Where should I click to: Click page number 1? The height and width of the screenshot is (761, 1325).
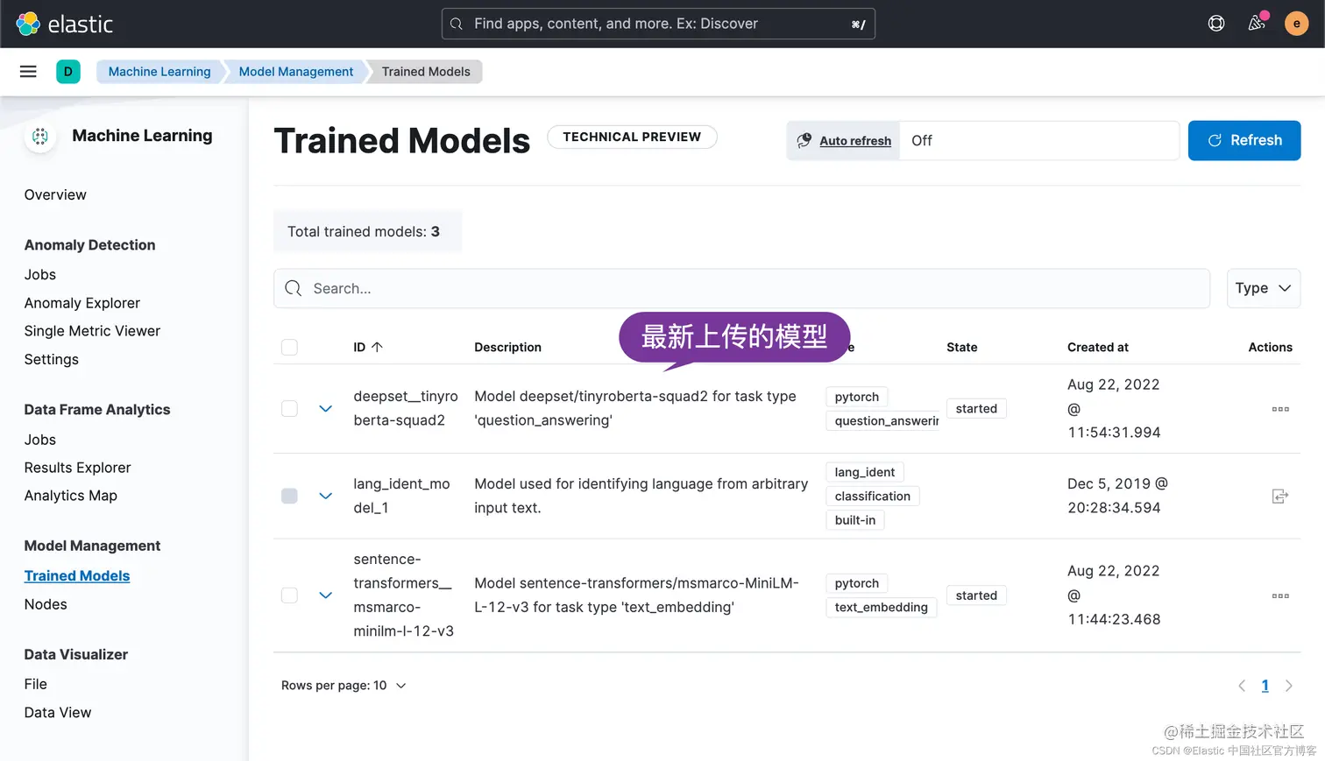coord(1265,686)
